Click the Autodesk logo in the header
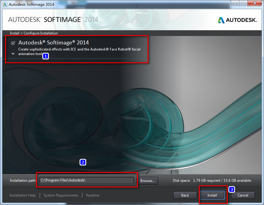This screenshot has height=205, width=264. pyautogui.click(x=237, y=20)
